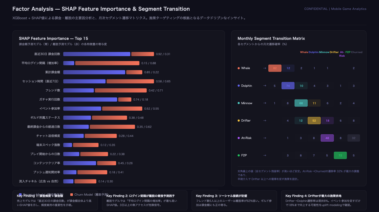Click the Churned column header in the matrix

tap(357, 52)
